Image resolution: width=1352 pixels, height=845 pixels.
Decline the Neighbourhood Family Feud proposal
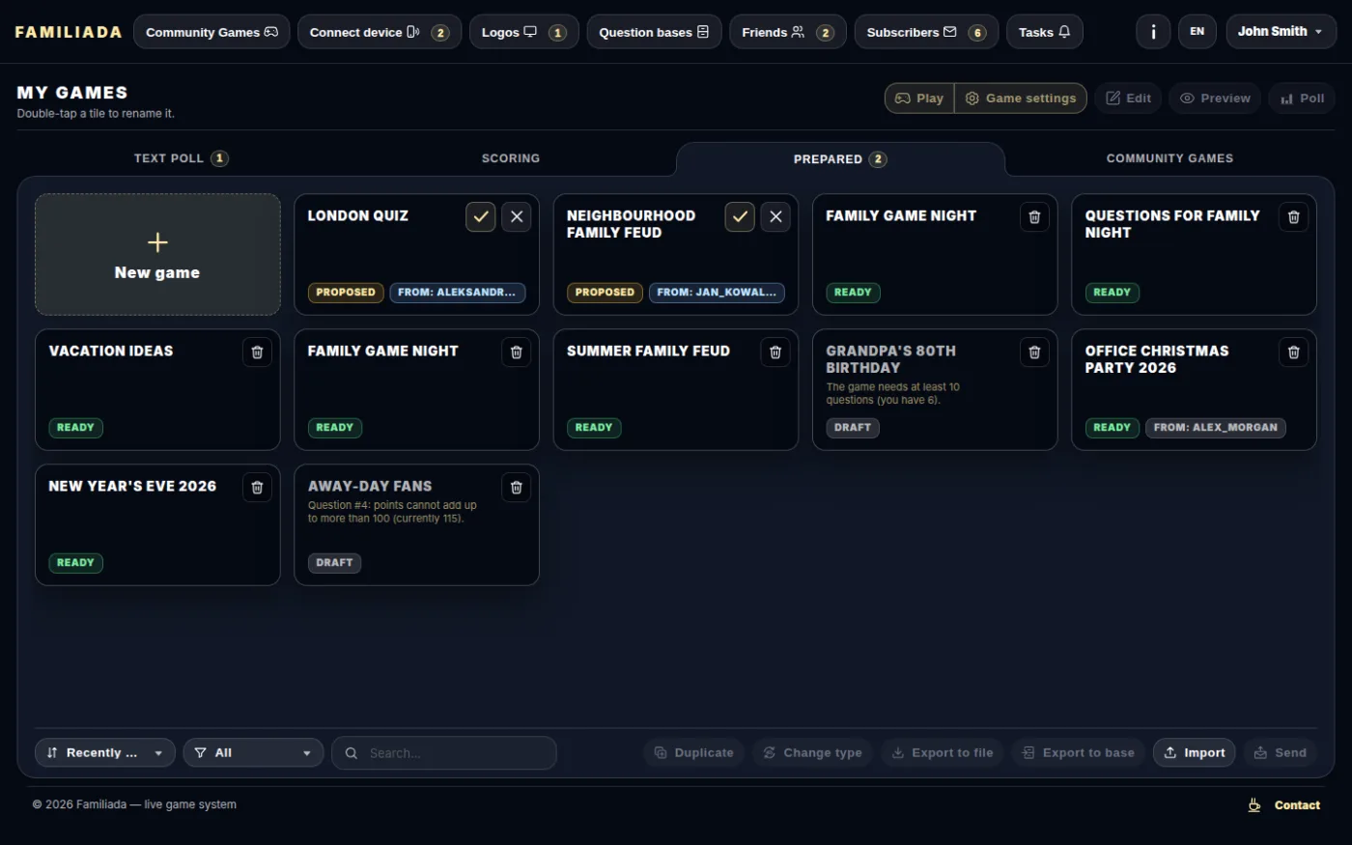775,216
